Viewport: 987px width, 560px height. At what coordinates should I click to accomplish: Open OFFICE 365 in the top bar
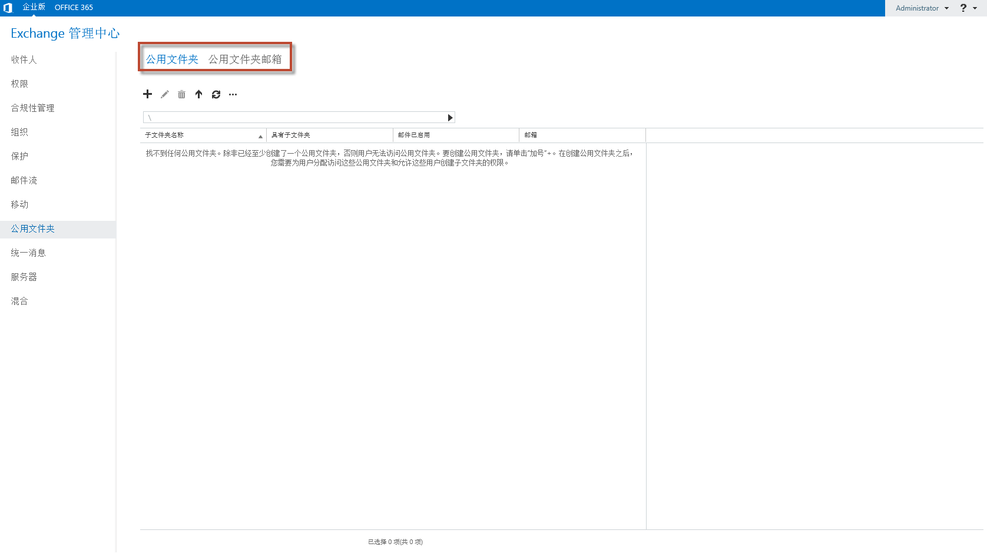(x=74, y=8)
